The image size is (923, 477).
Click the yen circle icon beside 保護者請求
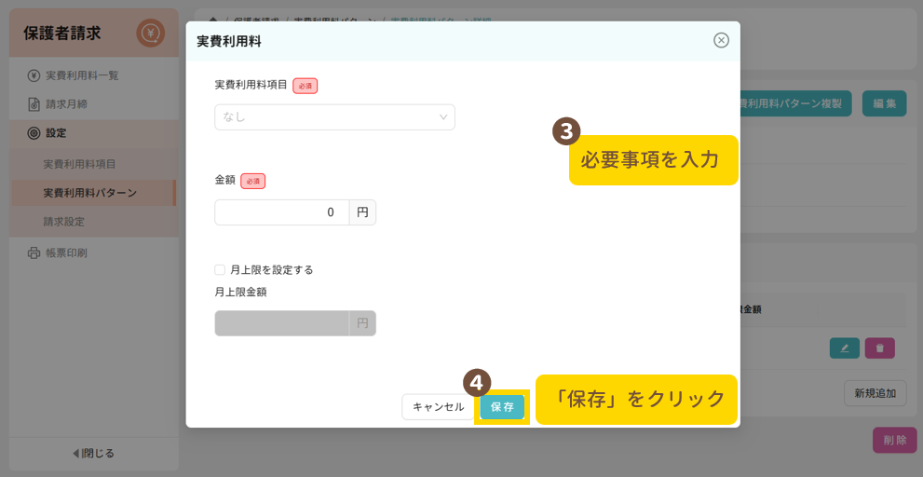(x=150, y=34)
